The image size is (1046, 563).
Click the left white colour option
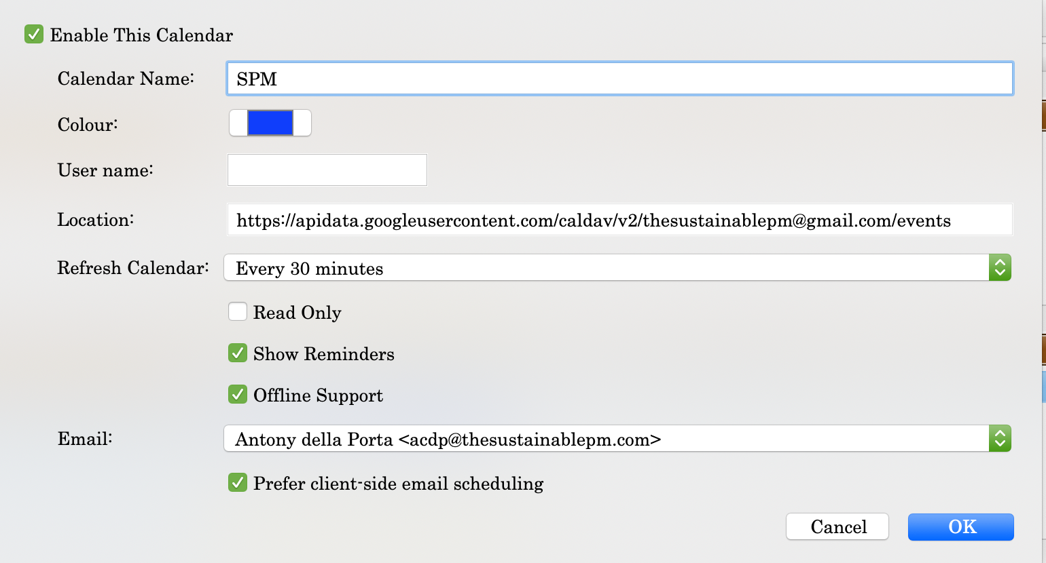tap(236, 122)
